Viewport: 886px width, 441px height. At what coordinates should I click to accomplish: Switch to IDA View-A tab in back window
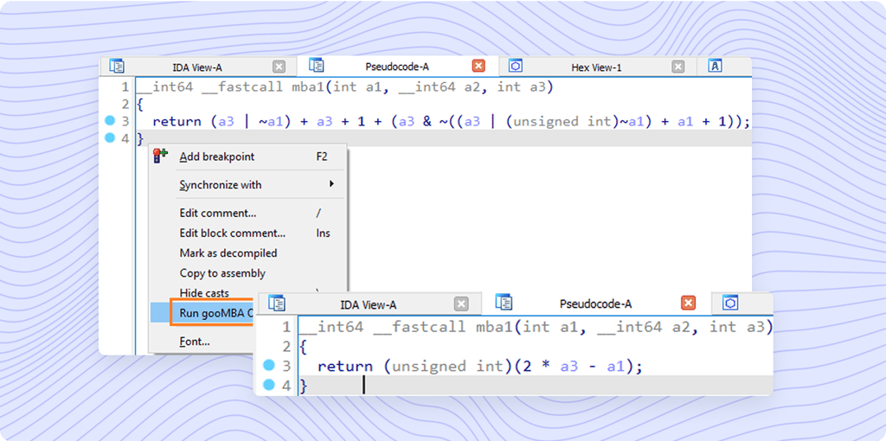point(196,67)
